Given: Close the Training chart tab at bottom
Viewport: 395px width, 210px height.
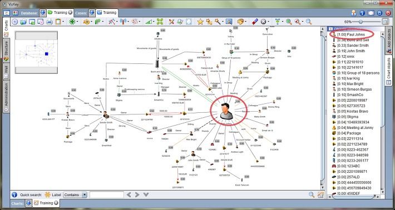Looking at the screenshot, I should click(x=56, y=203).
